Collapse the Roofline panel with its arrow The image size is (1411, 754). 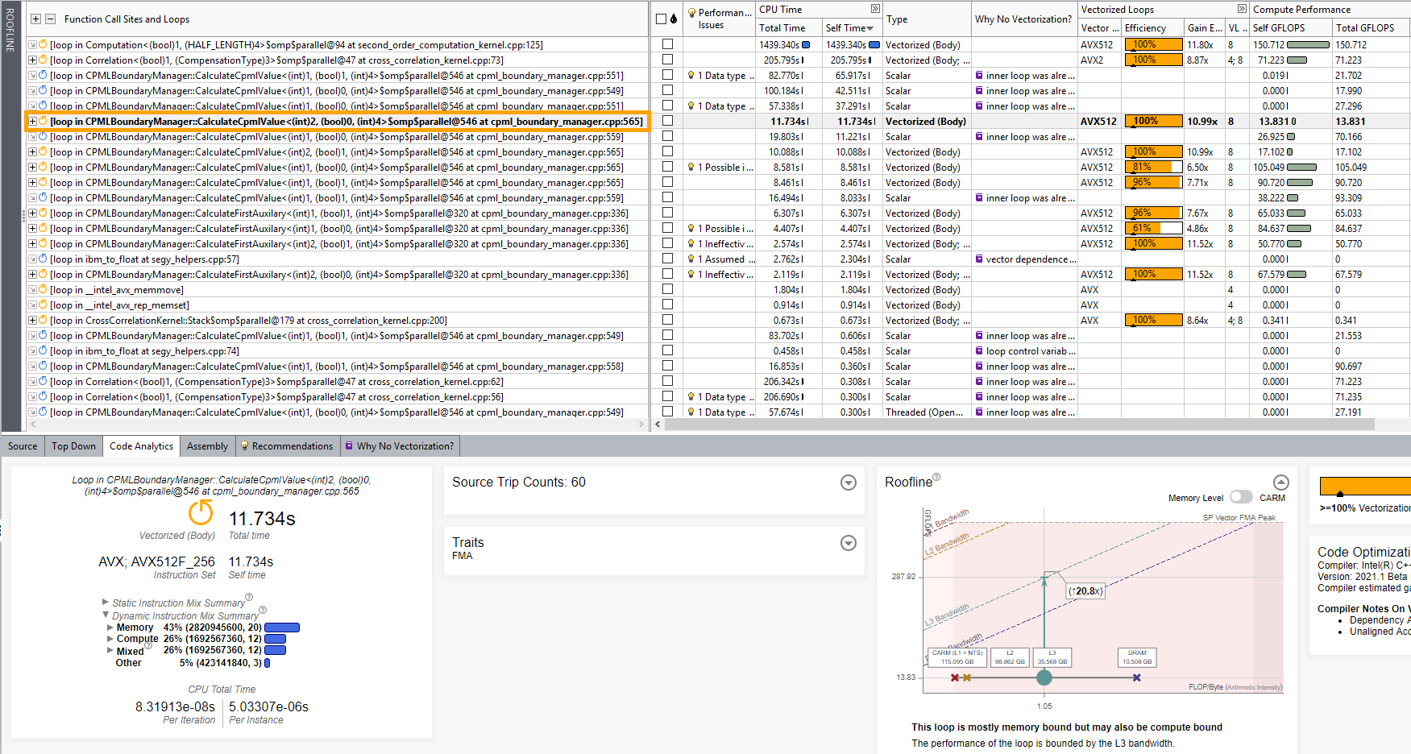point(1280,483)
